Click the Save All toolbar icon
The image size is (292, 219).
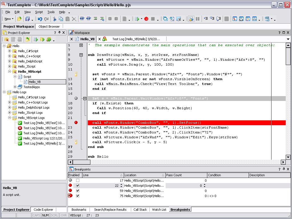pyautogui.click(x=28, y=19)
